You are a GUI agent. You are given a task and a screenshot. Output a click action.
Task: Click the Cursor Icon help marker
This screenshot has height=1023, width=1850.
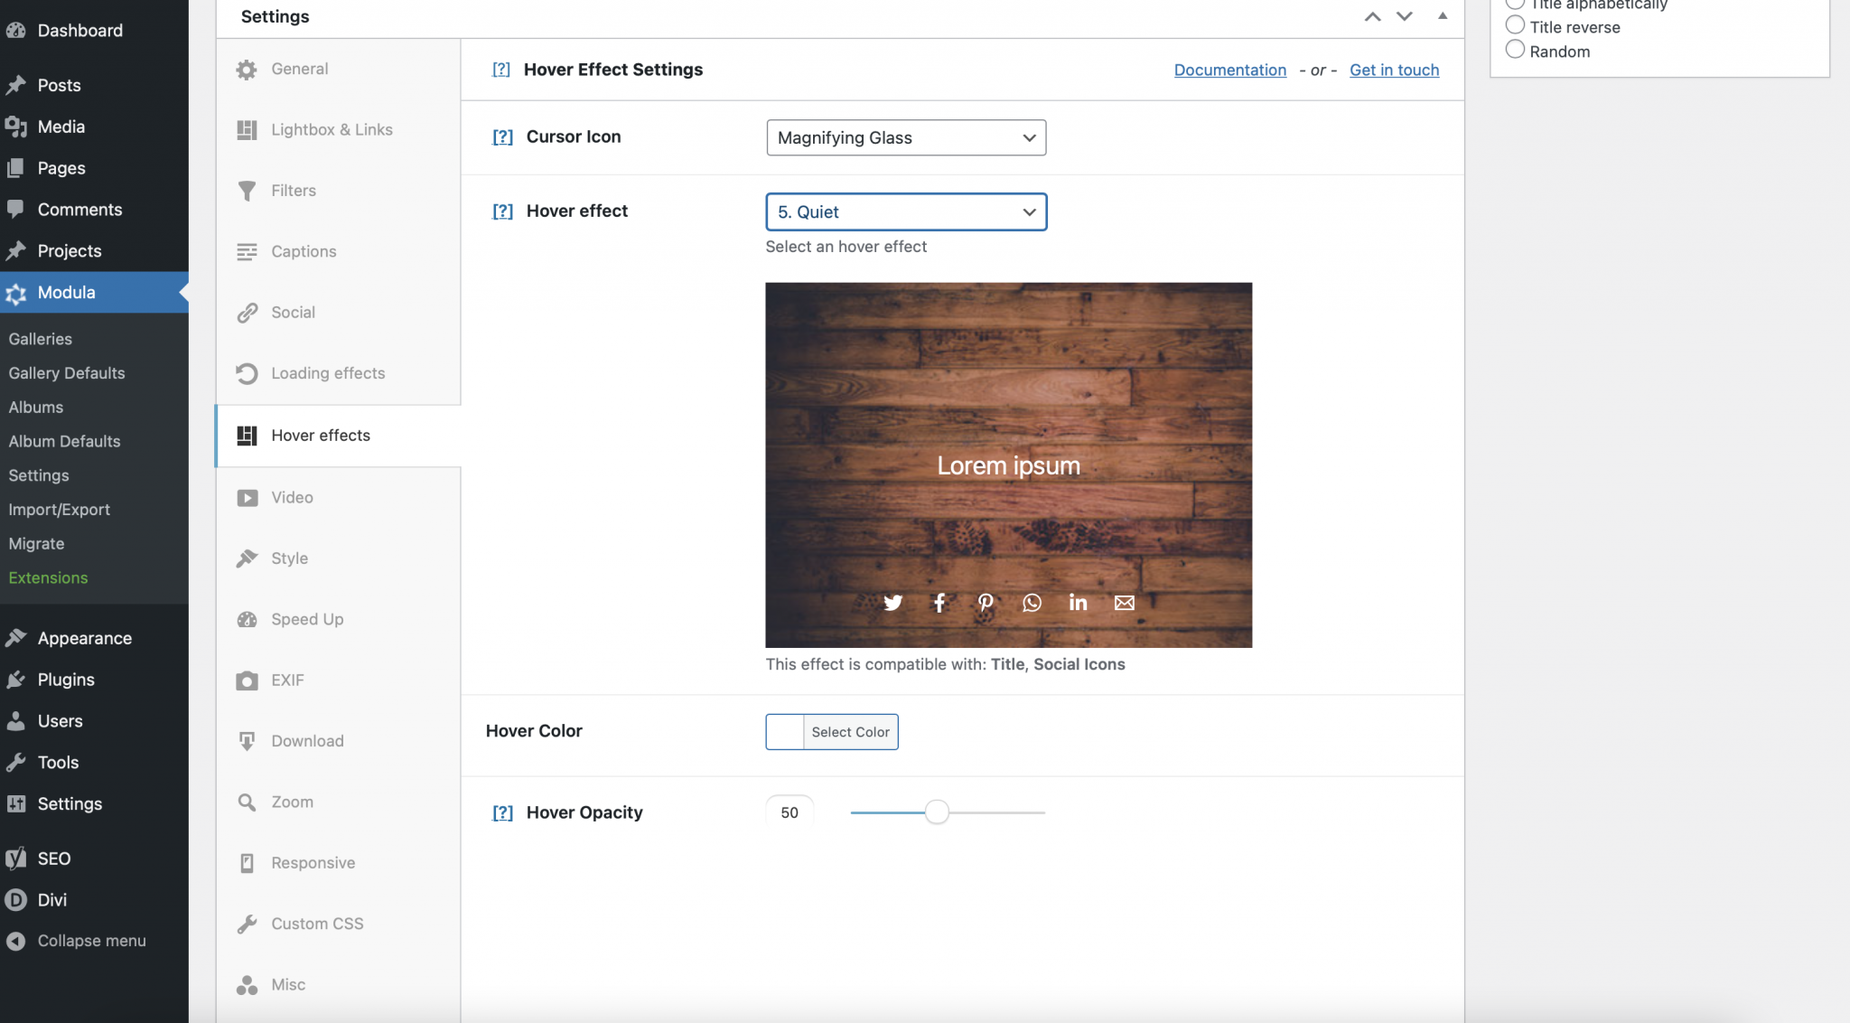pos(502,136)
